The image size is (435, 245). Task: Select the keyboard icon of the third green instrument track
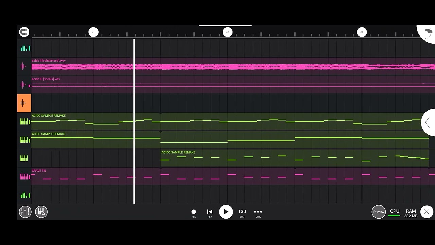(24, 158)
